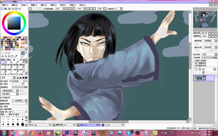Enable preserve opacity (保護不透明度) checkbox
This screenshot has height=136, width=218.
[x=194, y=61]
